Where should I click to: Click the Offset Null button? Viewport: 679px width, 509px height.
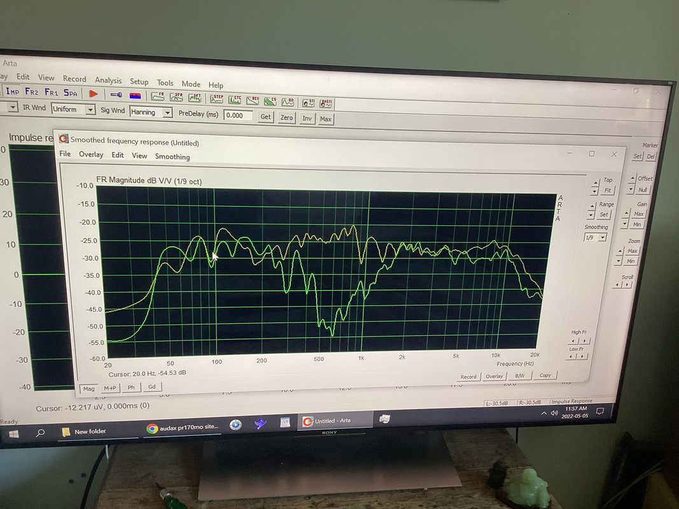pyautogui.click(x=643, y=190)
